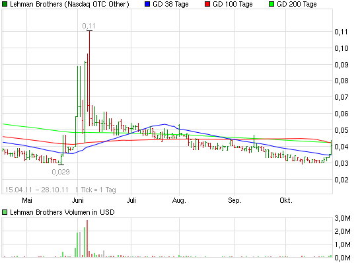Click the 0,04 price axis label
Image resolution: width=360 pixels, height=263 pixels.
342,147
